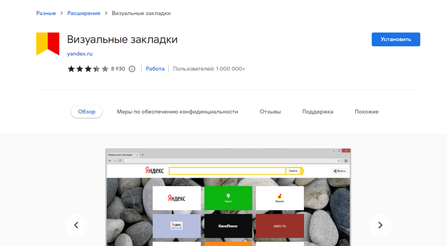Image resolution: width=447 pixels, height=246 pixels.
Task: Open the Похожие tab
Action: coord(367,112)
